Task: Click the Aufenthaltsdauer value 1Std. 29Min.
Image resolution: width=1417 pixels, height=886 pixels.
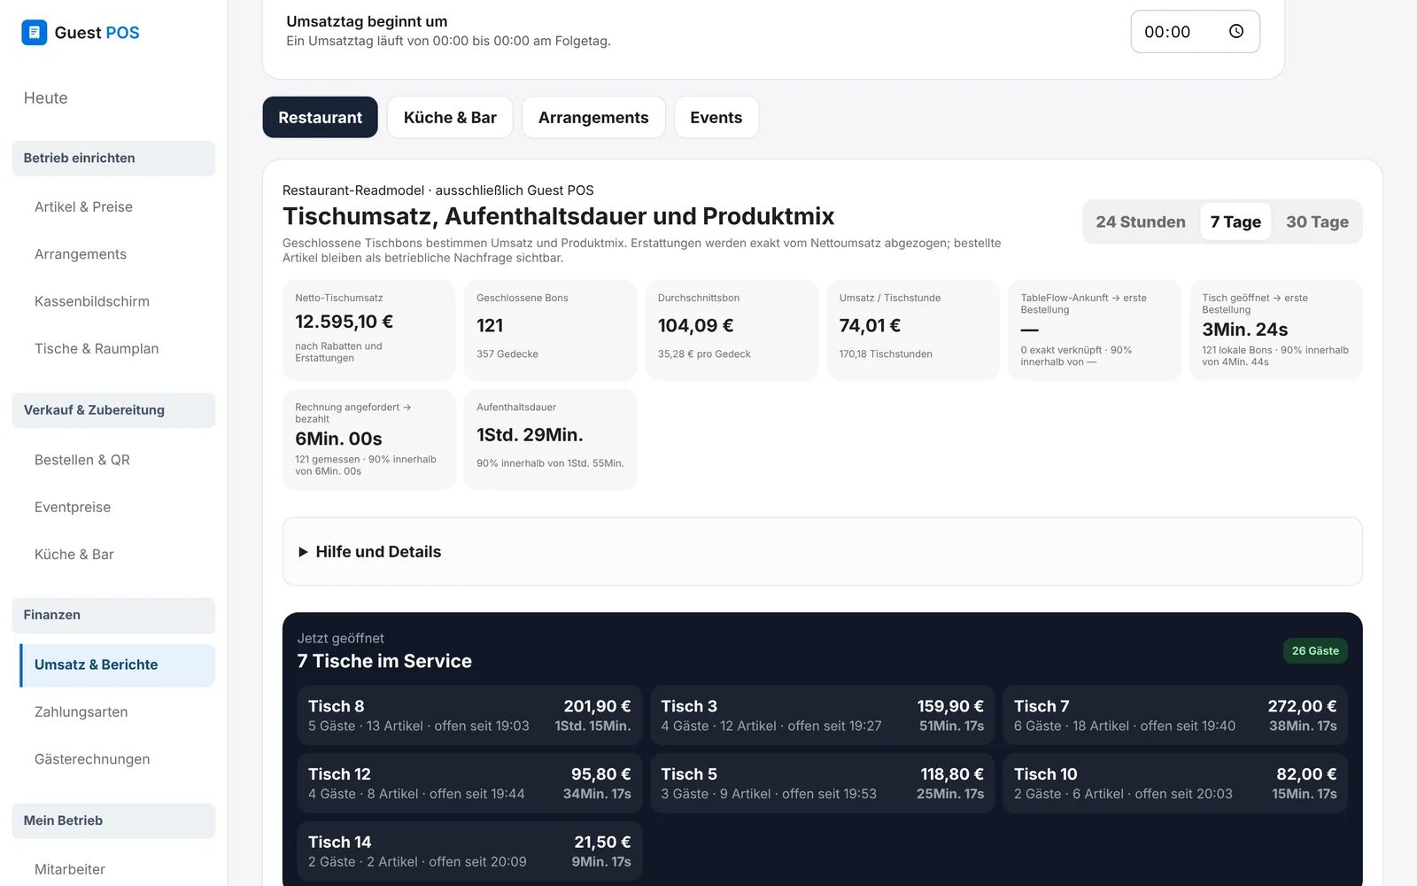Action: (x=530, y=435)
